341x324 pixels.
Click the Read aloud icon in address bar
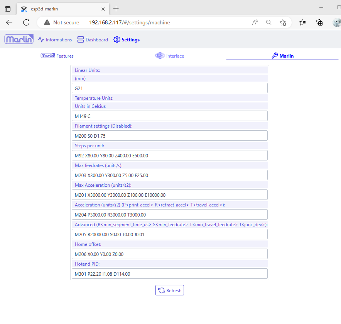click(255, 22)
